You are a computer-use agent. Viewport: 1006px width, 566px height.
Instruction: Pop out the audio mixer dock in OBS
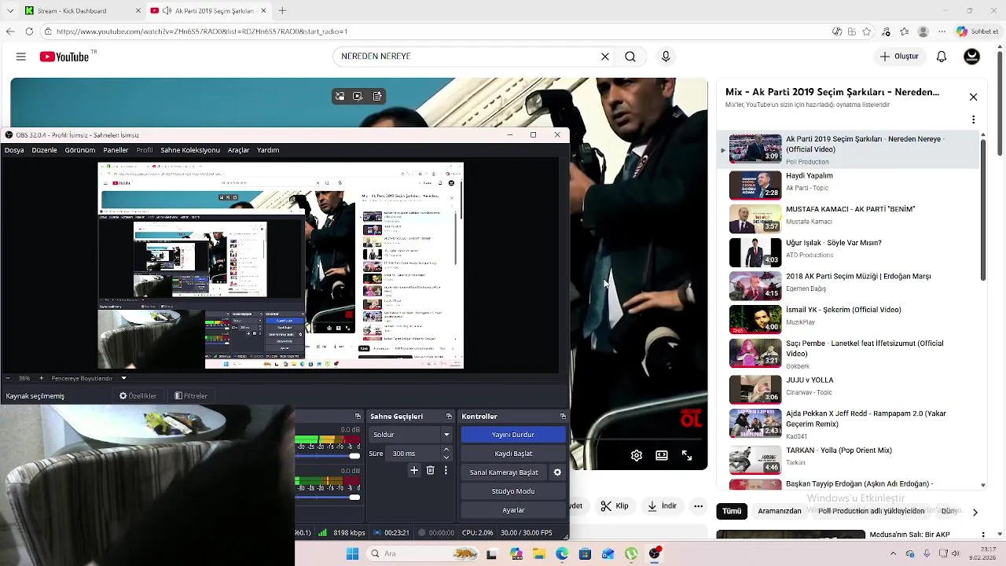pos(358,417)
